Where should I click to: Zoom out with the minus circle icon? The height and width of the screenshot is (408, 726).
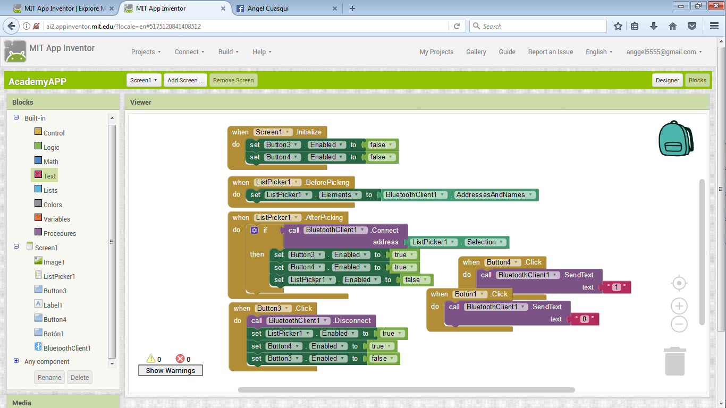pyautogui.click(x=679, y=324)
